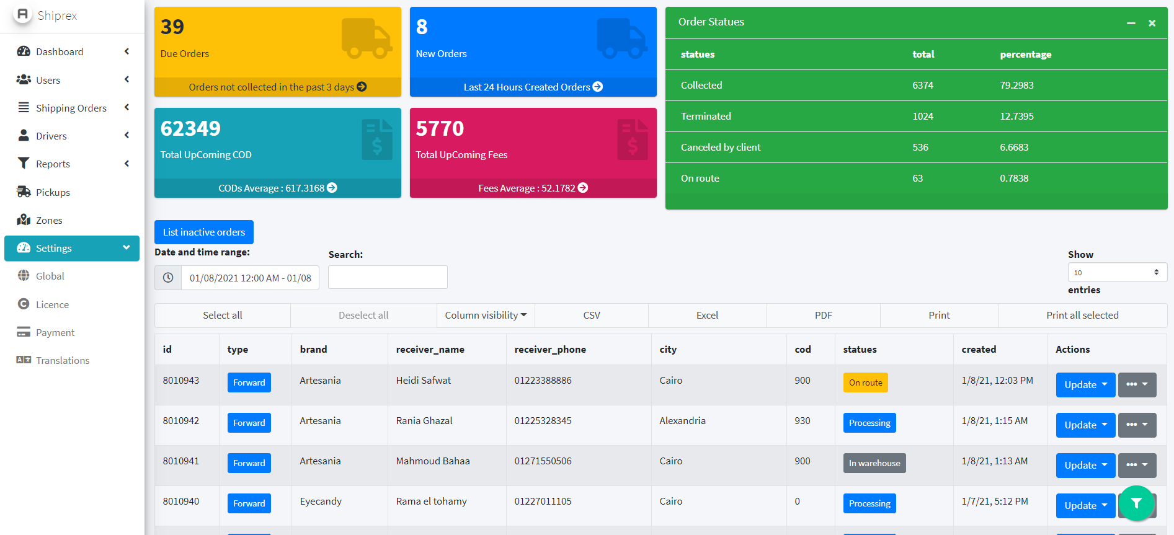Export table as CSV
The width and height of the screenshot is (1174, 535).
tap(592, 315)
